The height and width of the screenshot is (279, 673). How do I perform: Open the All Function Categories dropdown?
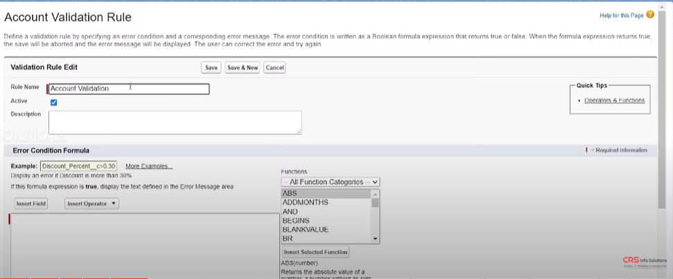[331, 182]
